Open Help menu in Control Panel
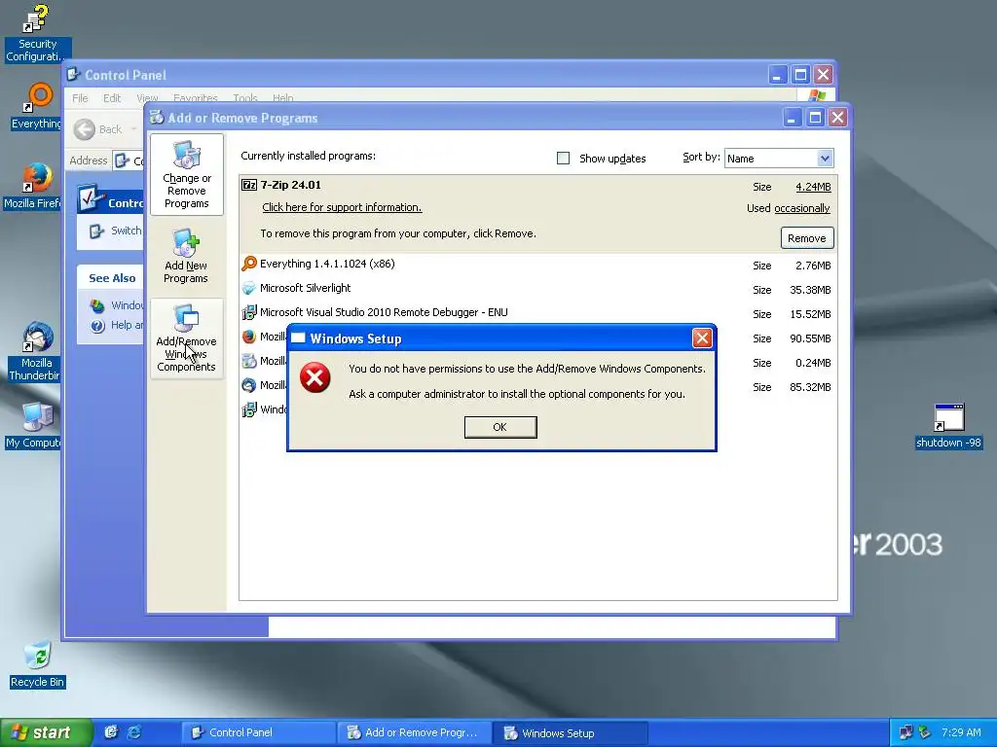This screenshot has width=997, height=747. point(283,98)
